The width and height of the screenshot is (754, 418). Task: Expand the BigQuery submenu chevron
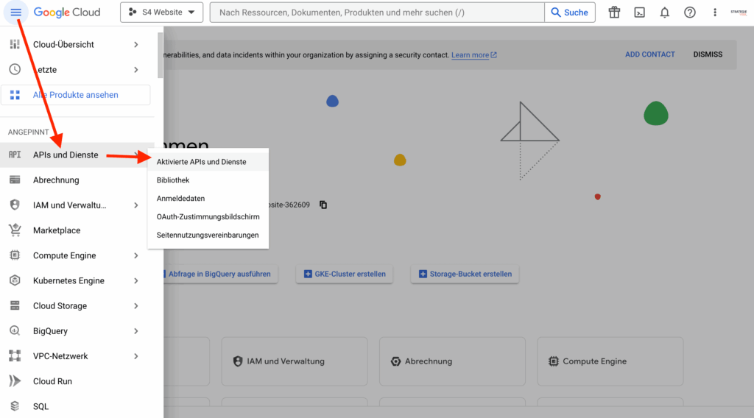(136, 331)
